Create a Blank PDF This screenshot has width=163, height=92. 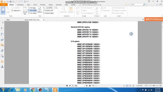pyautogui.click(x=84, y=10)
